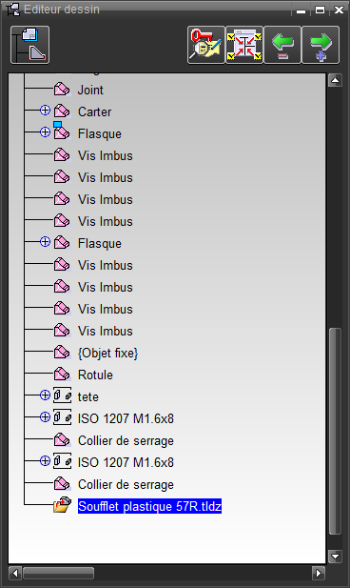Click the green right arrow plus button
This screenshot has height=588, width=350.
[x=321, y=45]
